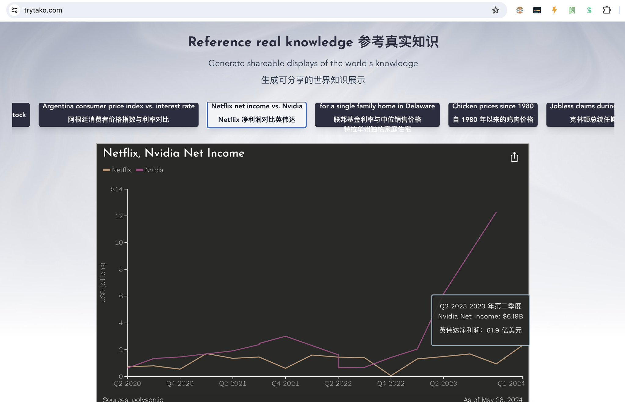Click the partially hidden 'tock' example card
This screenshot has width=625, height=402.
pos(20,114)
